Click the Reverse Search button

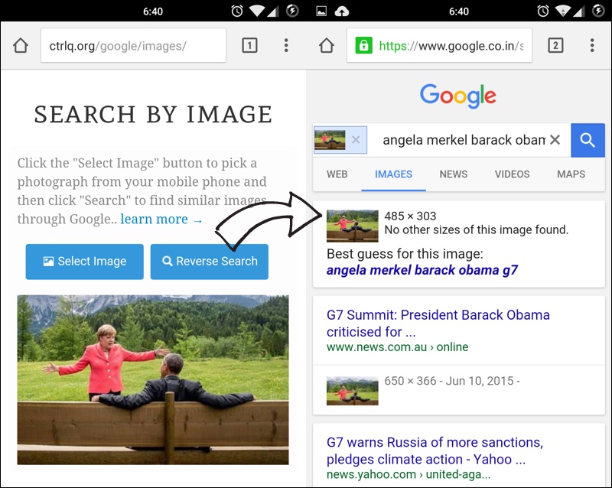tap(209, 262)
